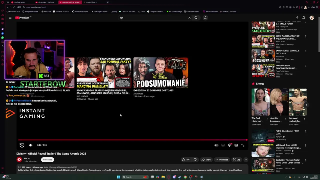
Task: Open the sidebar Messenger icon
Action: pos(2,33)
